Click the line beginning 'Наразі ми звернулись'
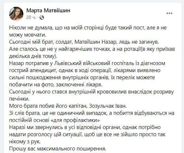184x153 pixels. pos(85,127)
